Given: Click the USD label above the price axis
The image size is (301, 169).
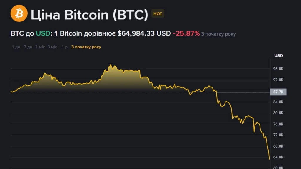Looking at the screenshot, I should coord(279,56).
